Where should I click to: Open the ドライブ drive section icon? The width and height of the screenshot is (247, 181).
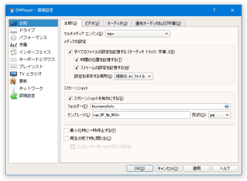coord(14,30)
